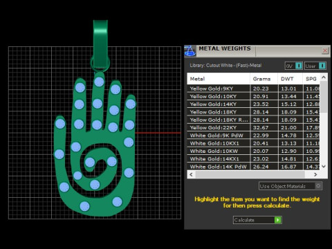
Task: Click the Metal column header
Action: tap(219, 79)
